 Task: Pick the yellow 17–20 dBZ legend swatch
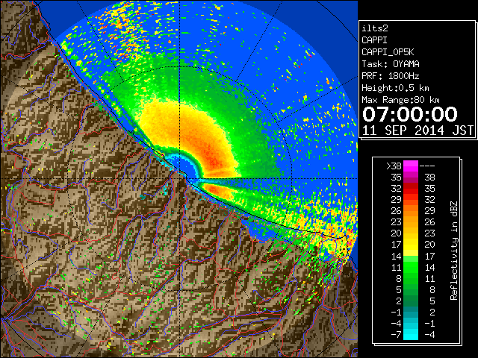[411, 245]
